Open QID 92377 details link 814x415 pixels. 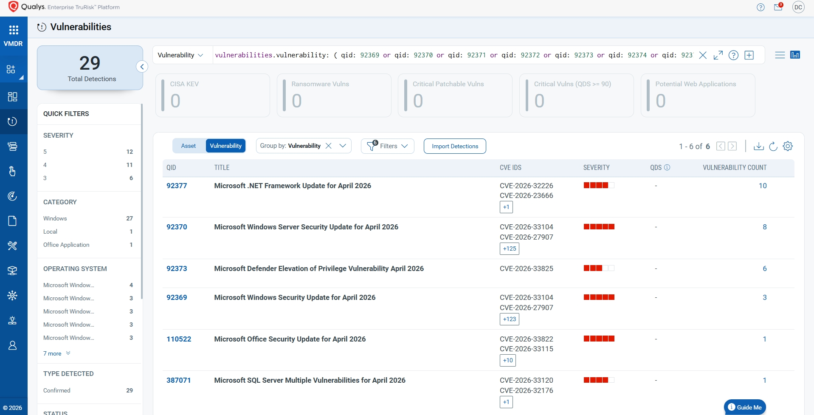tap(177, 186)
